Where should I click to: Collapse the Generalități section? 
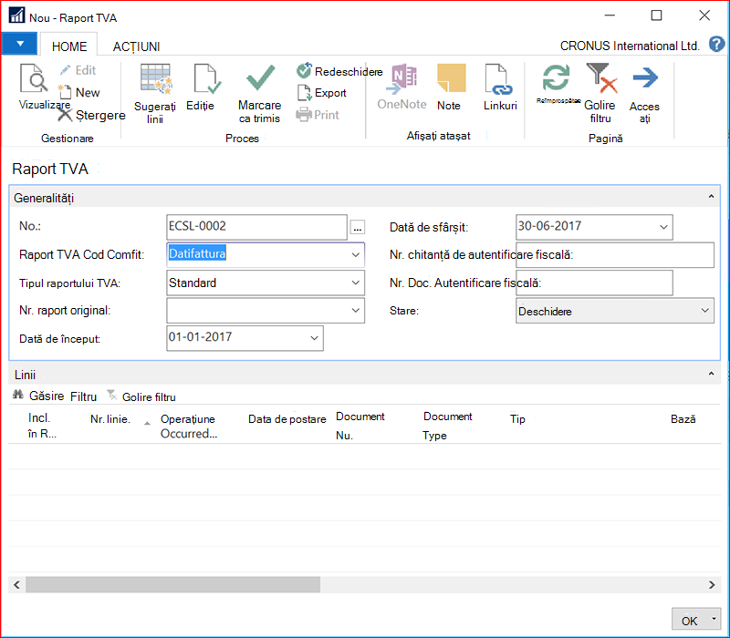[712, 197]
